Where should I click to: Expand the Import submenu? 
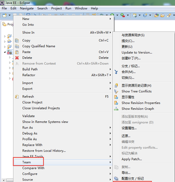tap(63, 83)
